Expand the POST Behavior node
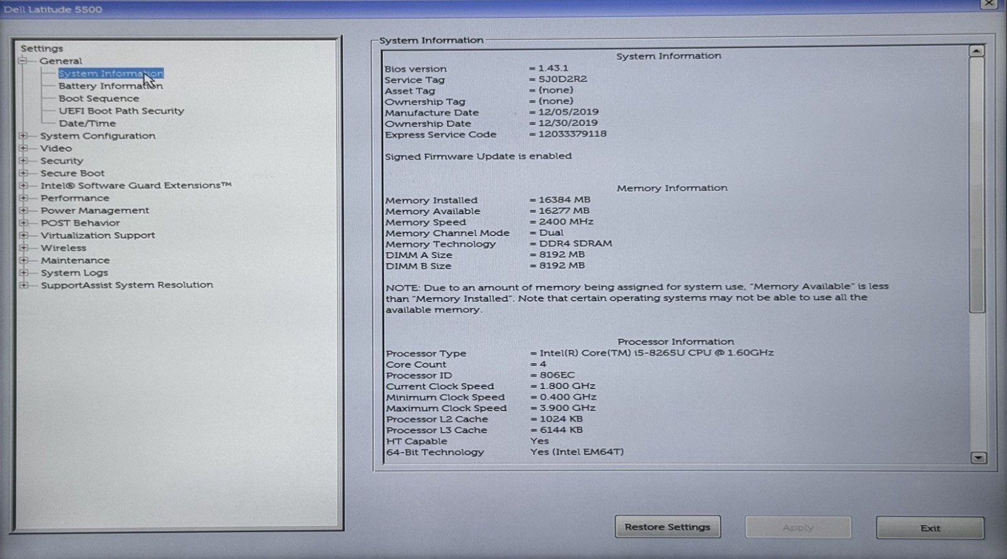Viewport: 1007px width, 559px height. point(23,223)
